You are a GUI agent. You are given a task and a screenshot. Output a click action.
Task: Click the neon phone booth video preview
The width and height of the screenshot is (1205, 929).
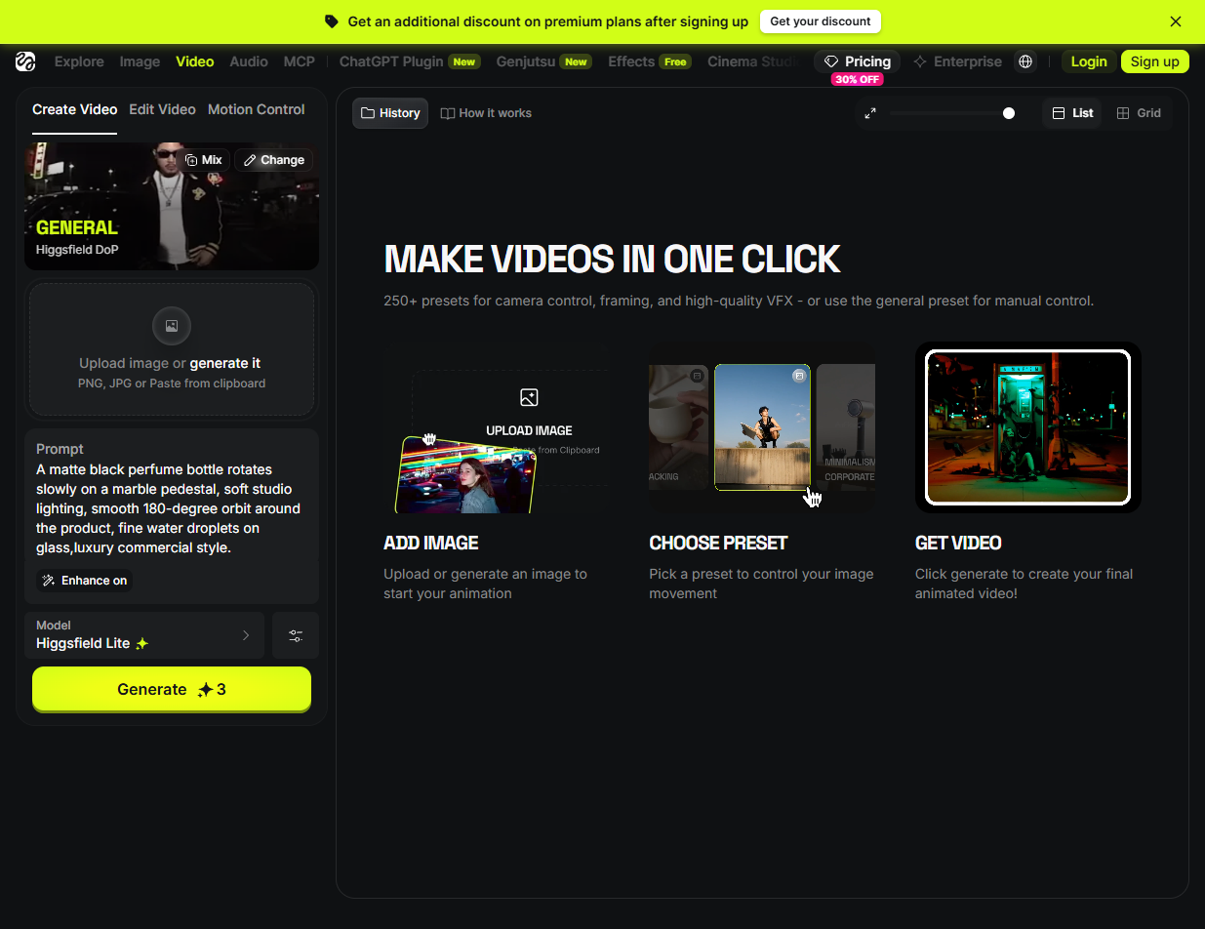click(x=1027, y=427)
